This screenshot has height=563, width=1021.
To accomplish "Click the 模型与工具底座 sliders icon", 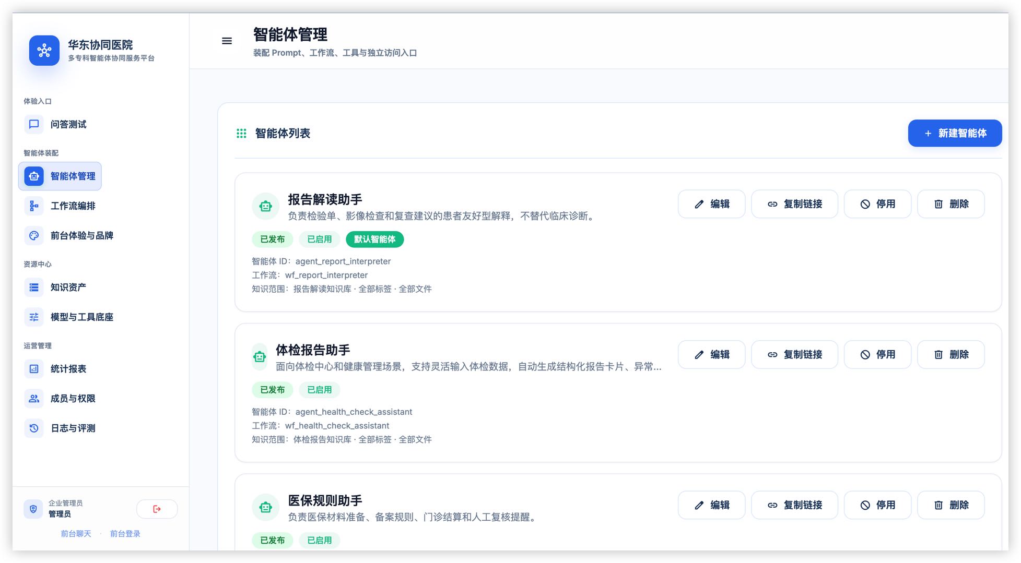I will tap(34, 317).
